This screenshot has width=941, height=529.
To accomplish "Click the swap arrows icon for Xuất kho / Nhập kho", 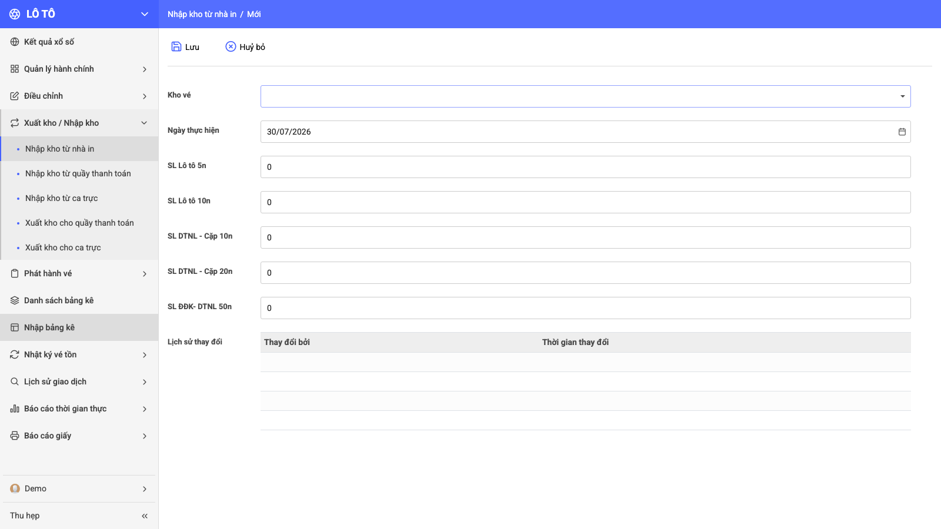I will point(15,123).
